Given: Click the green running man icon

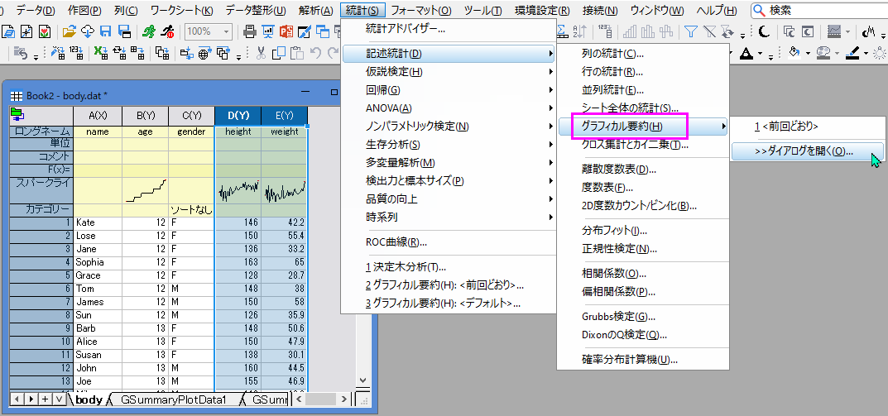Looking at the screenshot, I should [148, 31].
